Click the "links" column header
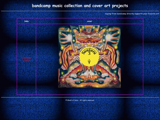 (26, 21)
